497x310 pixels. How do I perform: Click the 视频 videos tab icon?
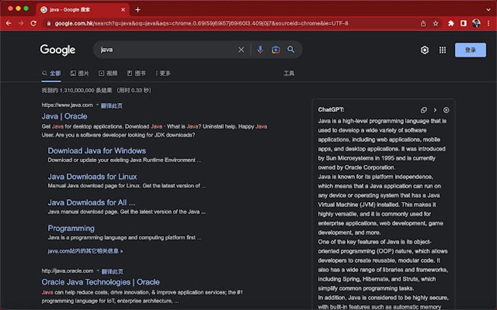(102, 73)
